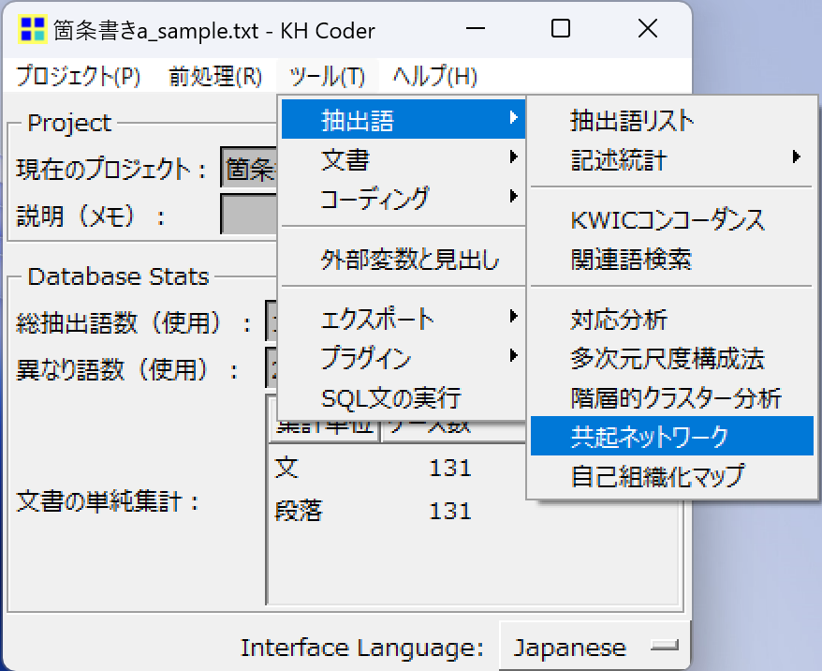Select 外部変数と見出し menu item
This screenshot has width=822, height=671.
(x=404, y=260)
